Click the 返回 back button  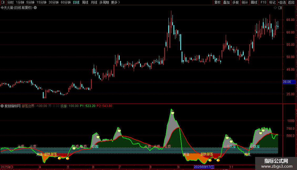(x=291, y=2)
